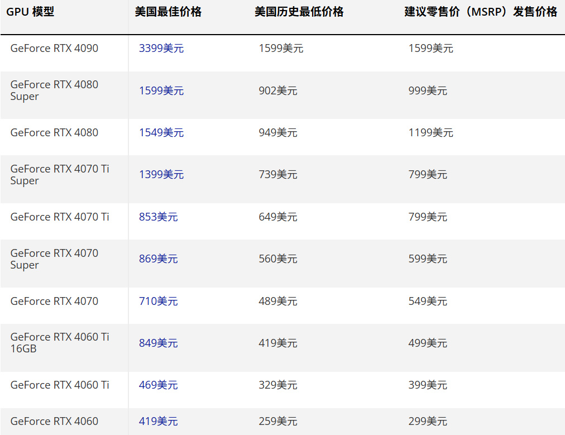Click the 419美元 best price link for RTX 4060
The height and width of the screenshot is (435, 565).
(158, 421)
